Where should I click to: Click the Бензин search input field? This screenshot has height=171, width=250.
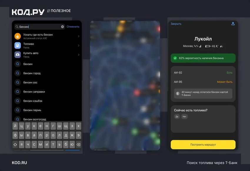(x=39, y=27)
